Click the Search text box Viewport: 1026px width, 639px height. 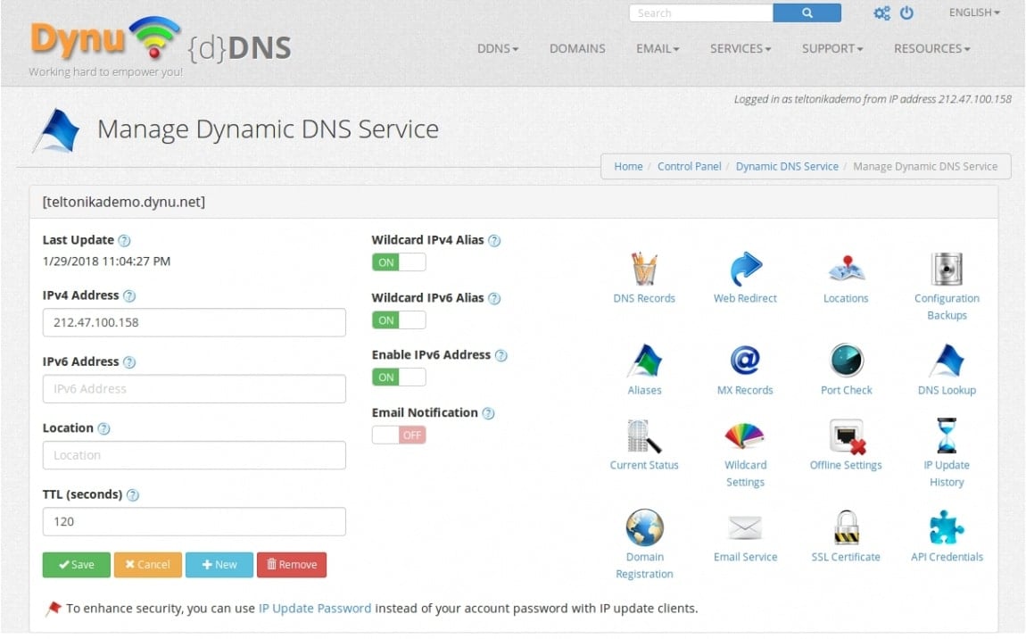click(x=700, y=12)
